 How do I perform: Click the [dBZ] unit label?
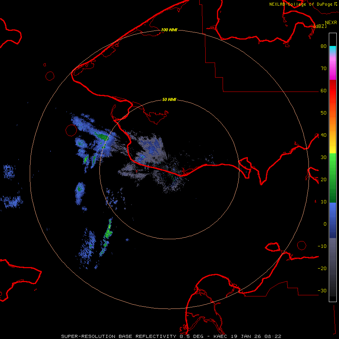pyautogui.click(x=320, y=26)
